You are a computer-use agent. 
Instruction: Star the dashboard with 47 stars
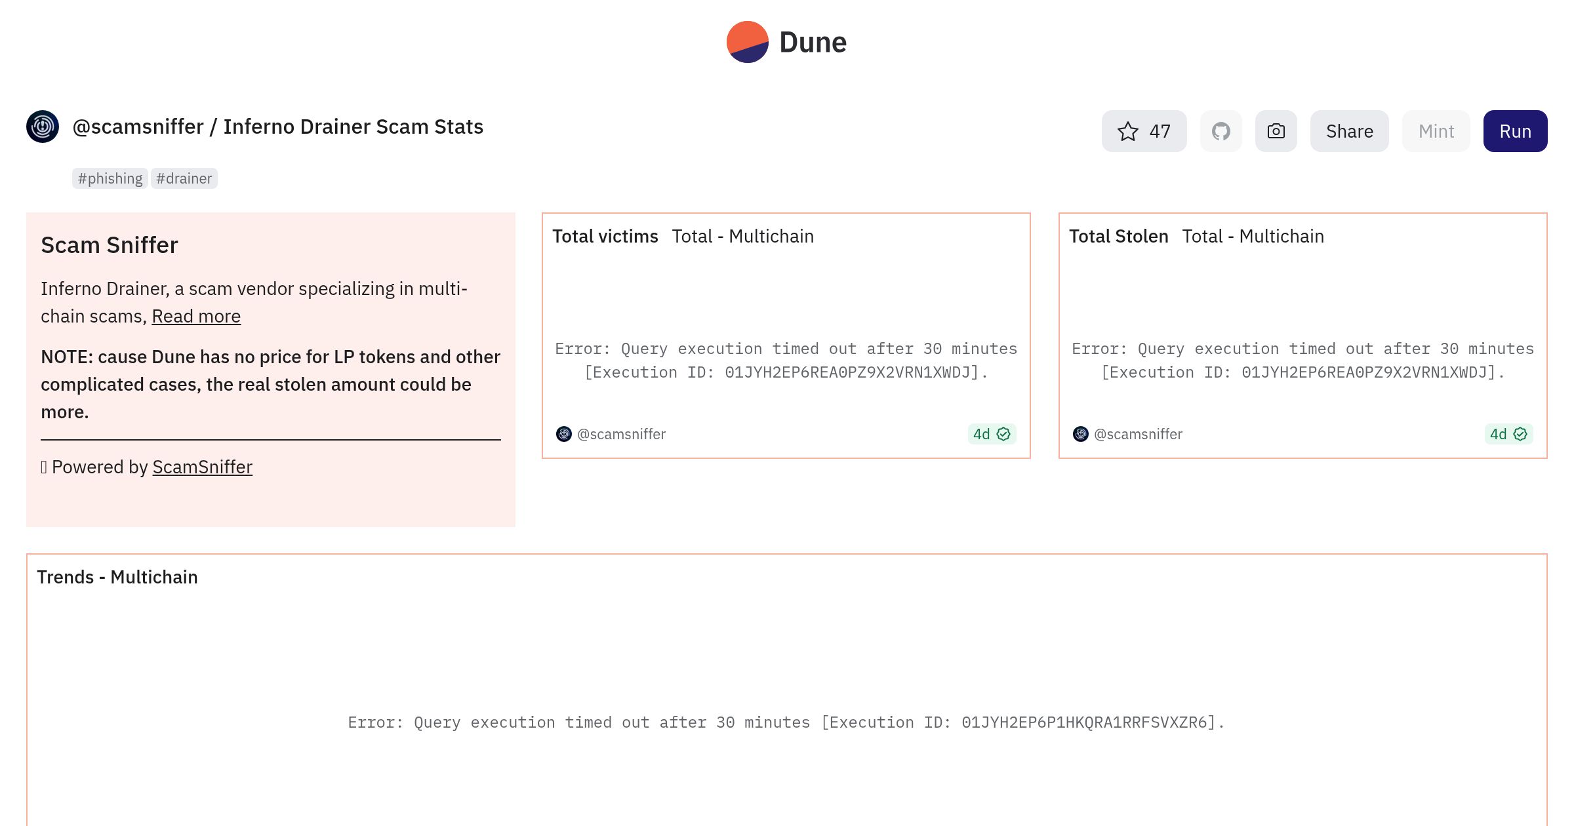click(1144, 131)
